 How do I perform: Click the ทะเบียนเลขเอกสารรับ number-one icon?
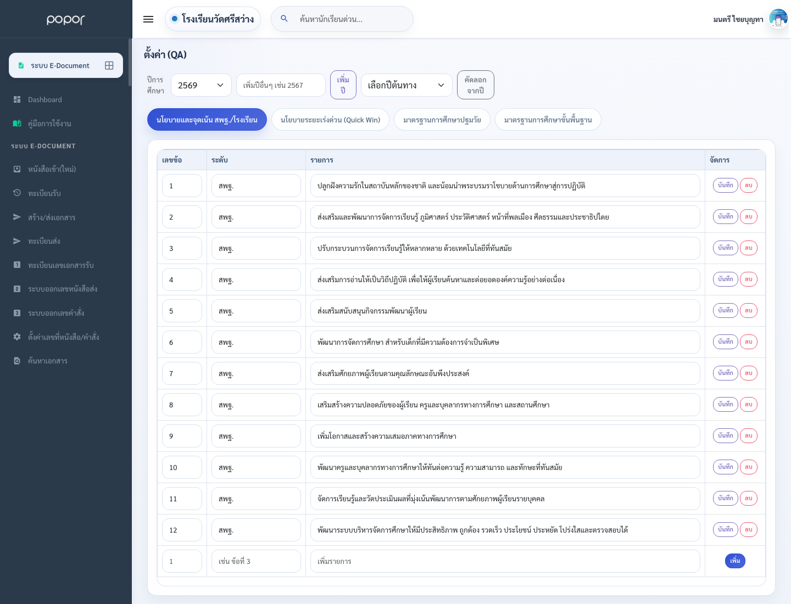pyautogui.click(x=17, y=265)
